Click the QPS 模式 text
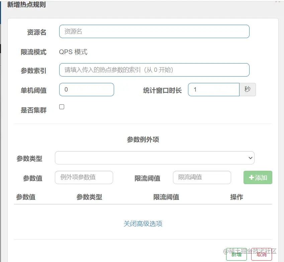Screen dimensions: 284x262 pyautogui.click(x=73, y=52)
